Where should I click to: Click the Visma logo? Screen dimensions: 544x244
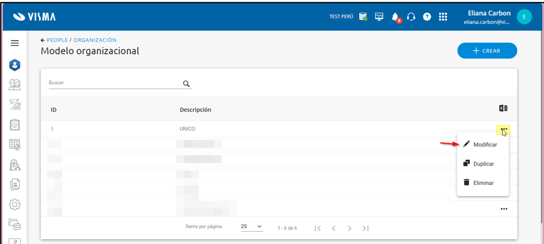34,17
